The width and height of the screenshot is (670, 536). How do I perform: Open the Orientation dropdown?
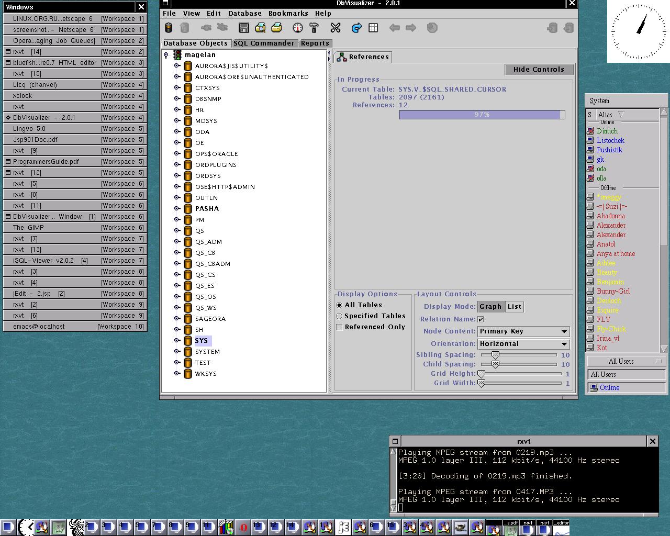(523, 344)
